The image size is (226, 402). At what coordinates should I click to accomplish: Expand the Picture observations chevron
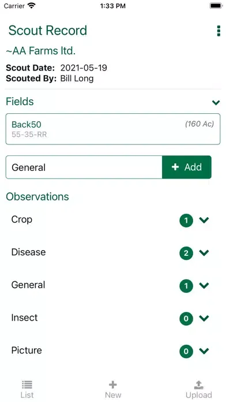coord(204,351)
